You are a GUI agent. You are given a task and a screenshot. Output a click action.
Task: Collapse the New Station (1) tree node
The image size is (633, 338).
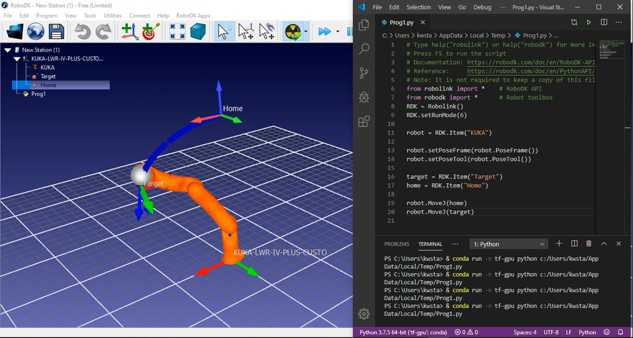pos(8,50)
